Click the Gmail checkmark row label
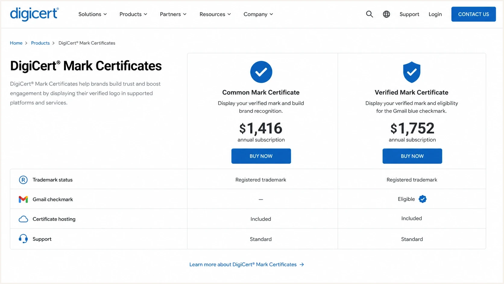Image resolution: width=504 pixels, height=284 pixels. (x=53, y=199)
